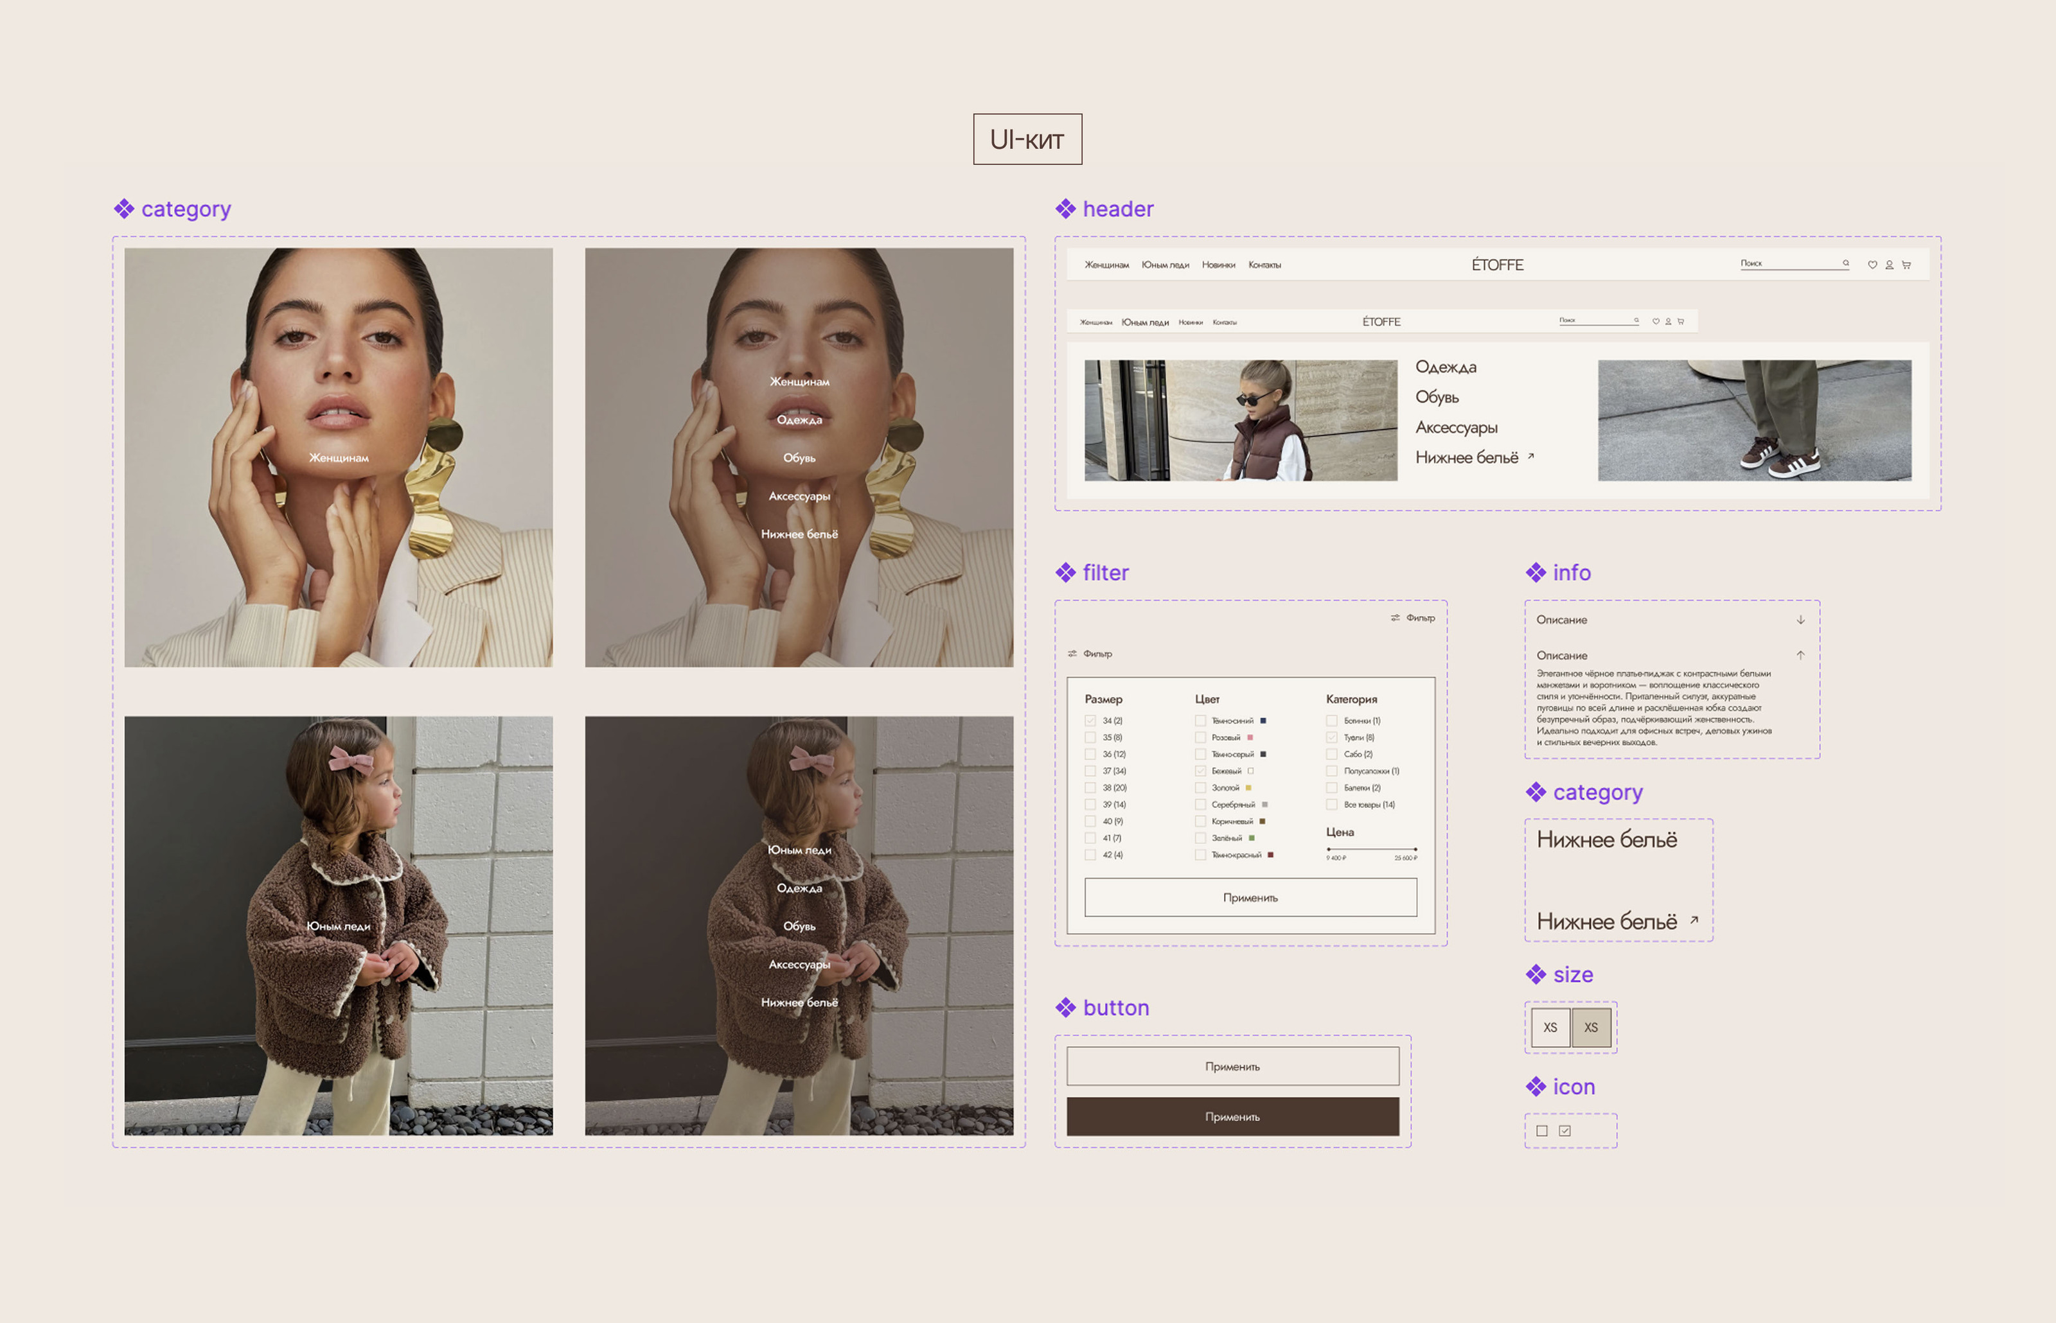This screenshot has width=2056, height=1323.
Task: Click the user account icon in top header
Action: coord(1890,265)
